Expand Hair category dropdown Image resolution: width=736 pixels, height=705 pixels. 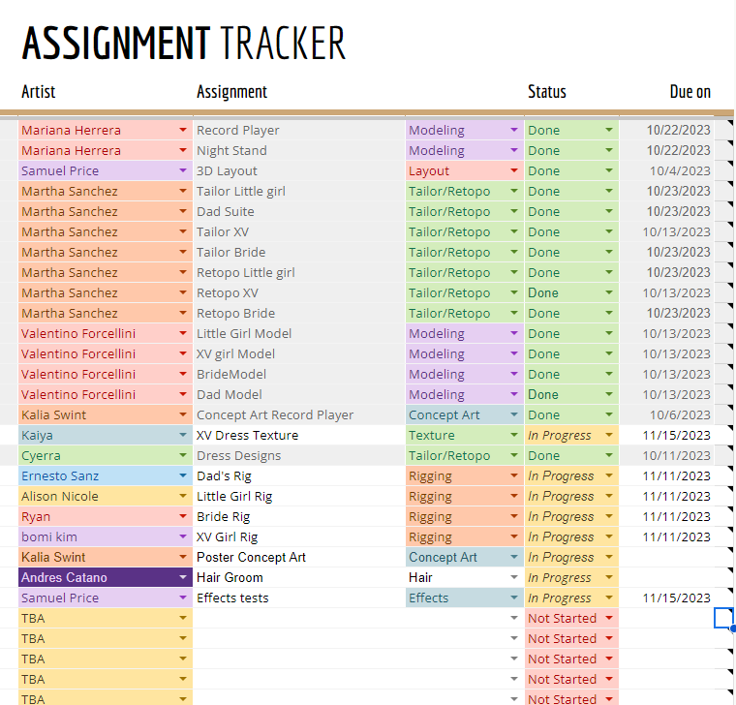point(514,578)
